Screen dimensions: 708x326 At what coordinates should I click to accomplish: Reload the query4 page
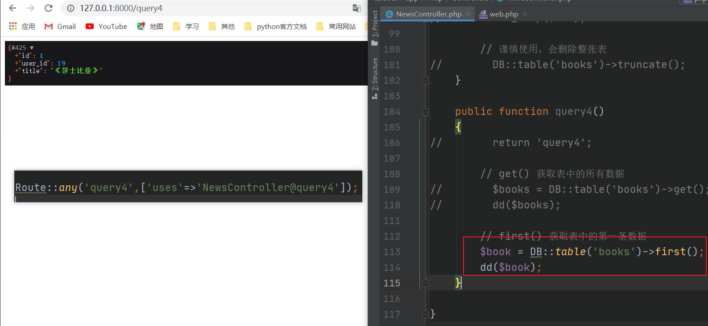49,8
